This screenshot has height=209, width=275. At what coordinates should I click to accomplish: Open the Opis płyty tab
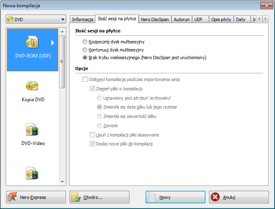(x=221, y=19)
